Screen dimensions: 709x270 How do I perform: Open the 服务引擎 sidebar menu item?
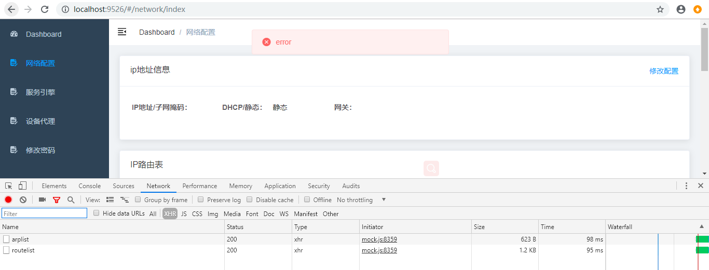[54, 92]
